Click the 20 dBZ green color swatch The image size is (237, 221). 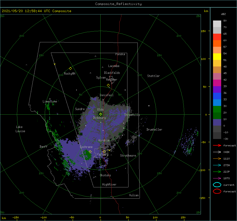[217, 116]
